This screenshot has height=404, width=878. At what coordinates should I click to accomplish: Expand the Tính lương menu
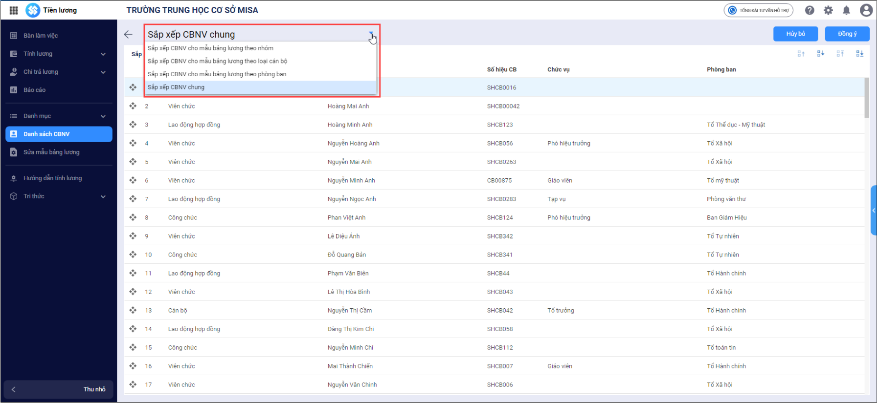(x=103, y=54)
